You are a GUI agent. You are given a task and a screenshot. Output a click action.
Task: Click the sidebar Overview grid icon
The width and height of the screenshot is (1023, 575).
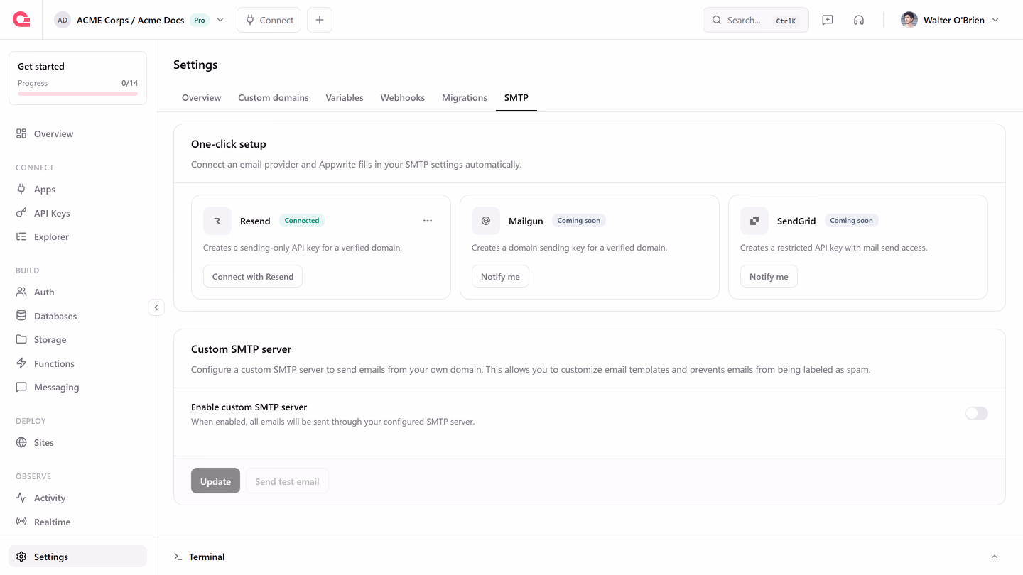coord(21,133)
